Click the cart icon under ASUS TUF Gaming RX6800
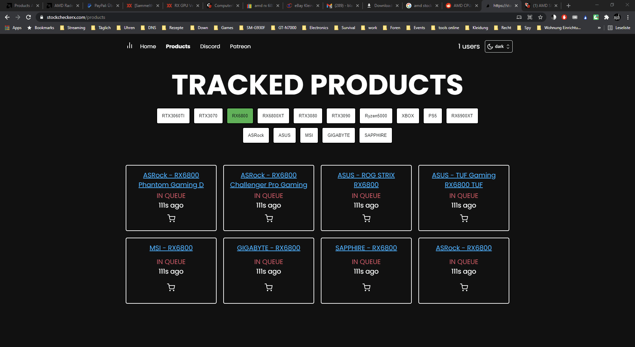The width and height of the screenshot is (635, 347). 464,218
